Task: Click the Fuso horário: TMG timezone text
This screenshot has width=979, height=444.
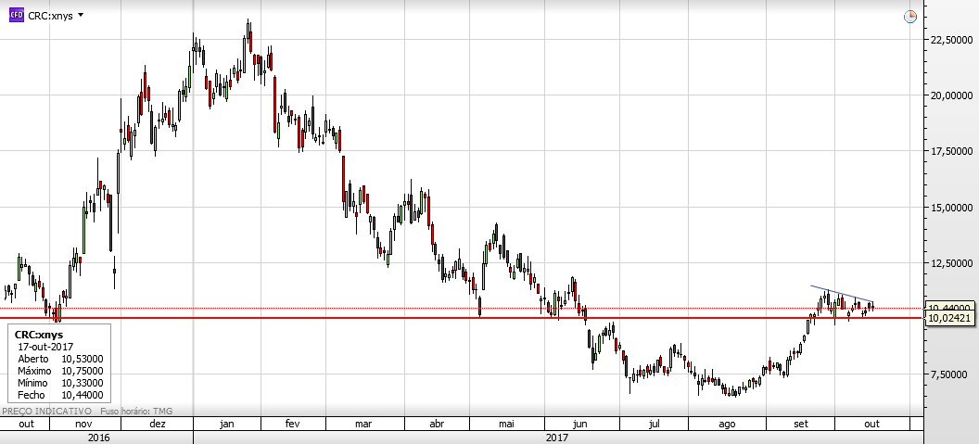Action: tap(135, 411)
